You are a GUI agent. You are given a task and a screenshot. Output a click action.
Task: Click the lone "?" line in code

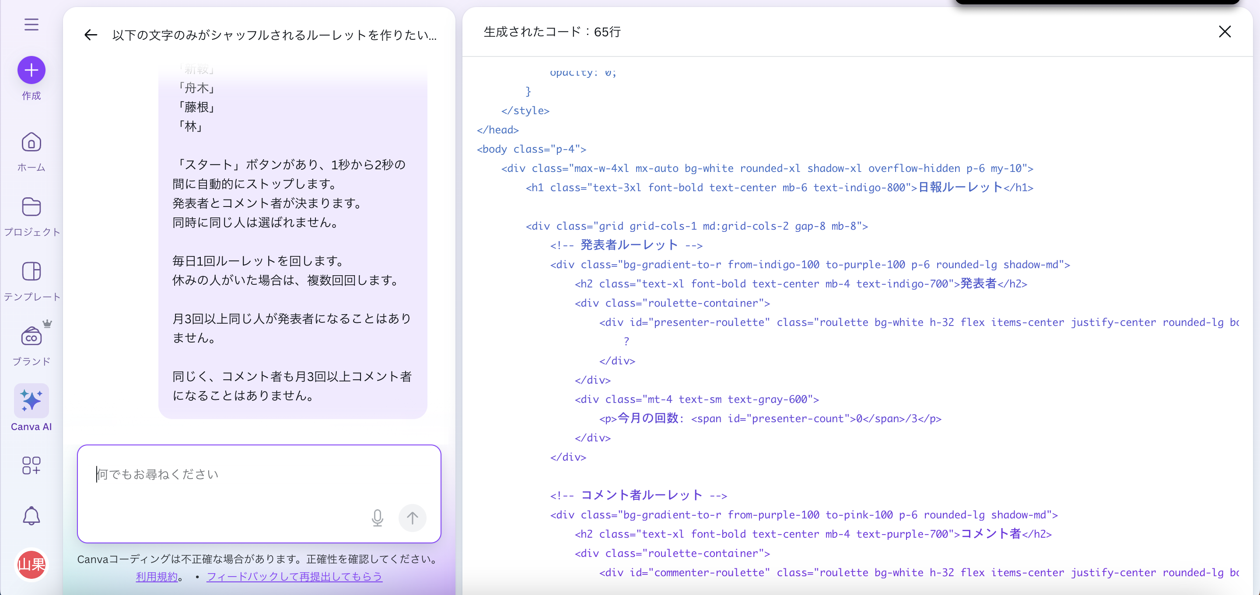coord(626,341)
